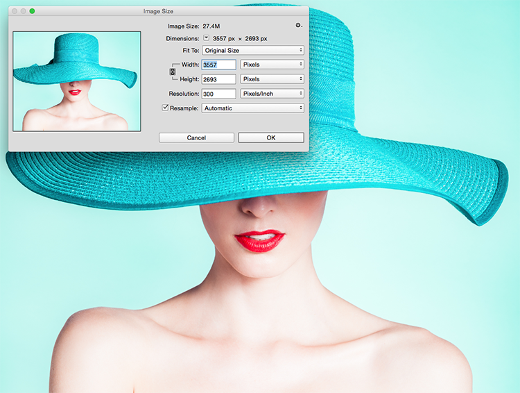Open the Height units Pixels dropdown
This screenshot has width=520, height=393.
(x=272, y=79)
